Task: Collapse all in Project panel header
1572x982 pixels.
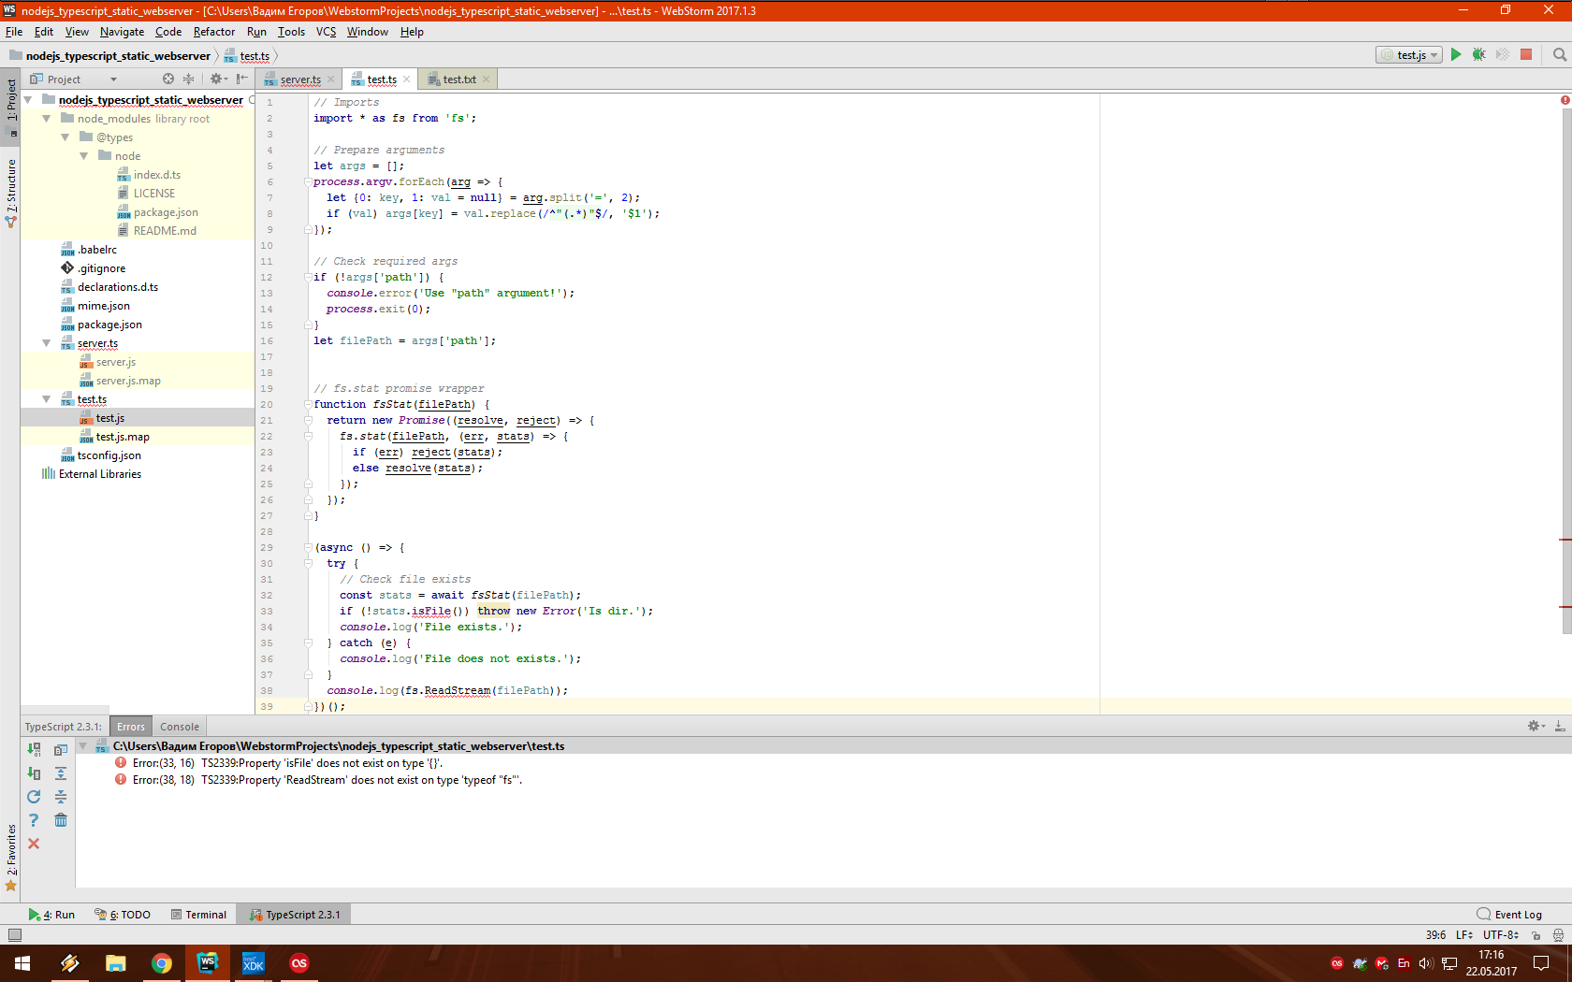Action: click(188, 79)
